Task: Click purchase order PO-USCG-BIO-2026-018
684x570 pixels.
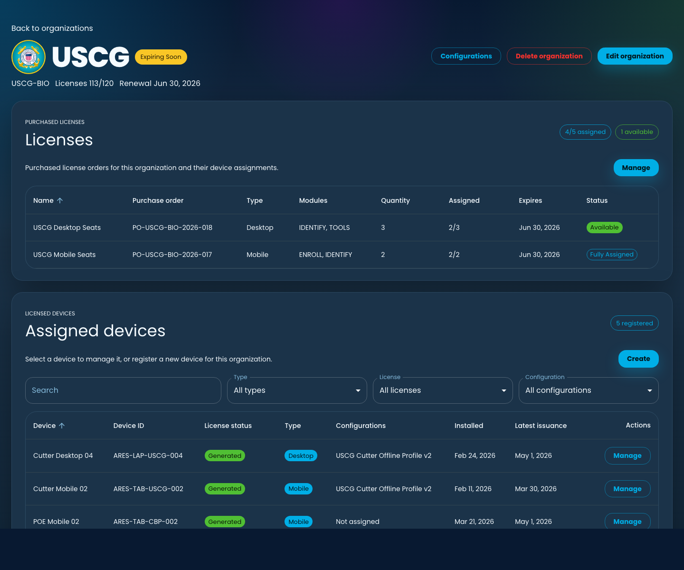Action: [x=172, y=228]
